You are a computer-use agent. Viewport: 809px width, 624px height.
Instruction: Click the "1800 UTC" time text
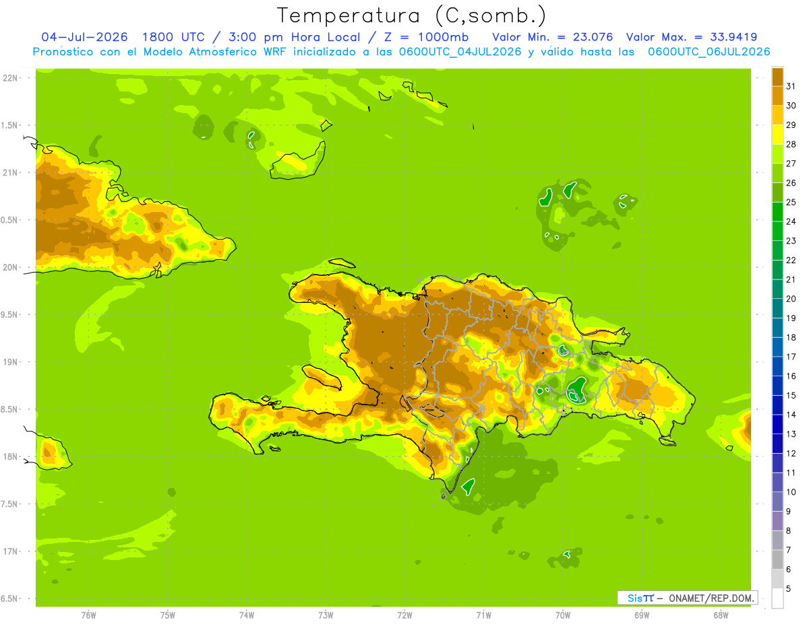175,37
